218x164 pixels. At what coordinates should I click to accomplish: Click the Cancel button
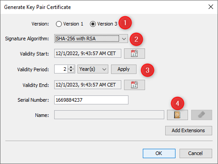coord(196,153)
